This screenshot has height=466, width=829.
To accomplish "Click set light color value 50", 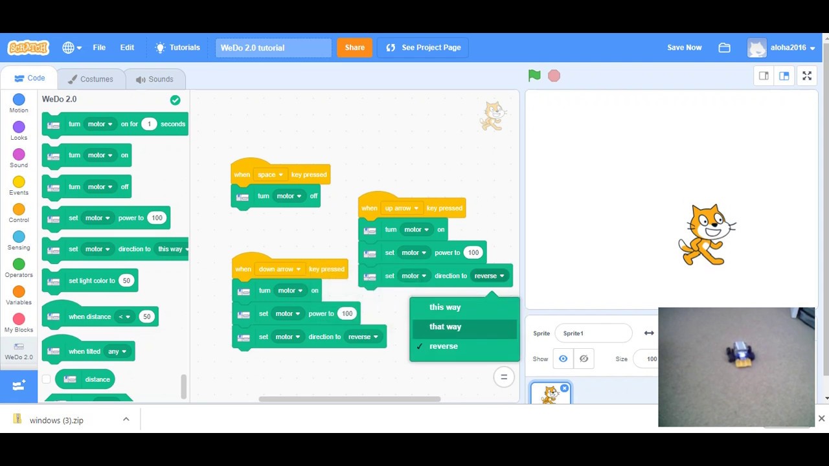I will click(126, 280).
